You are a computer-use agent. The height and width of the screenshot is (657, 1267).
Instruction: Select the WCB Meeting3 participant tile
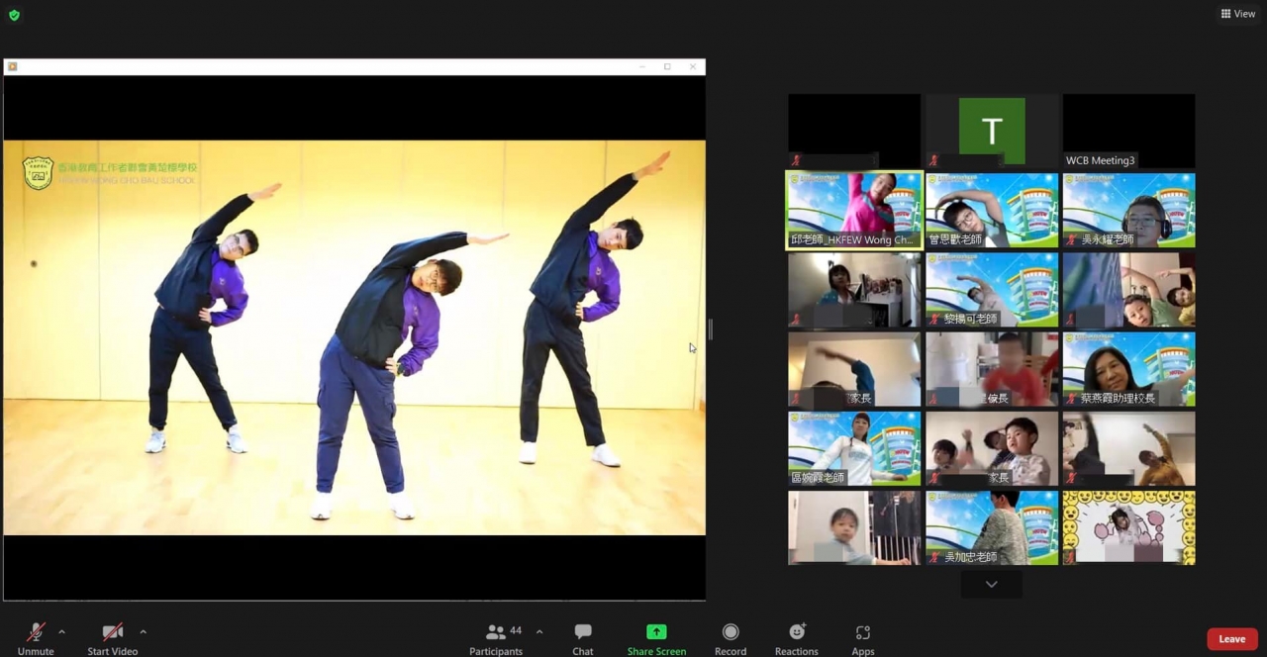click(x=1128, y=131)
